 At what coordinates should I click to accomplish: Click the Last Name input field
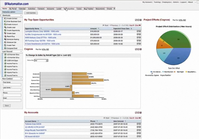12,90
